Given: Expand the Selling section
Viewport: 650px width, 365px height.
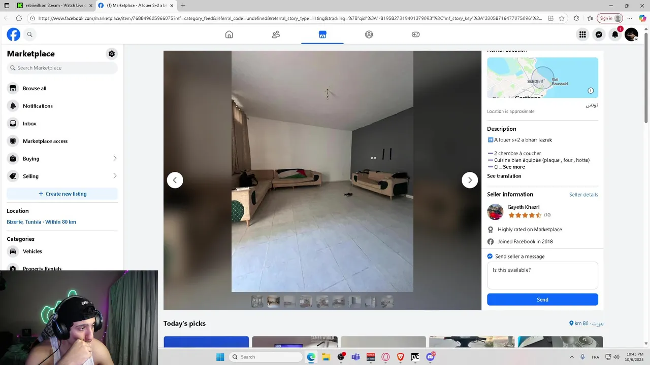Looking at the screenshot, I should [62, 176].
